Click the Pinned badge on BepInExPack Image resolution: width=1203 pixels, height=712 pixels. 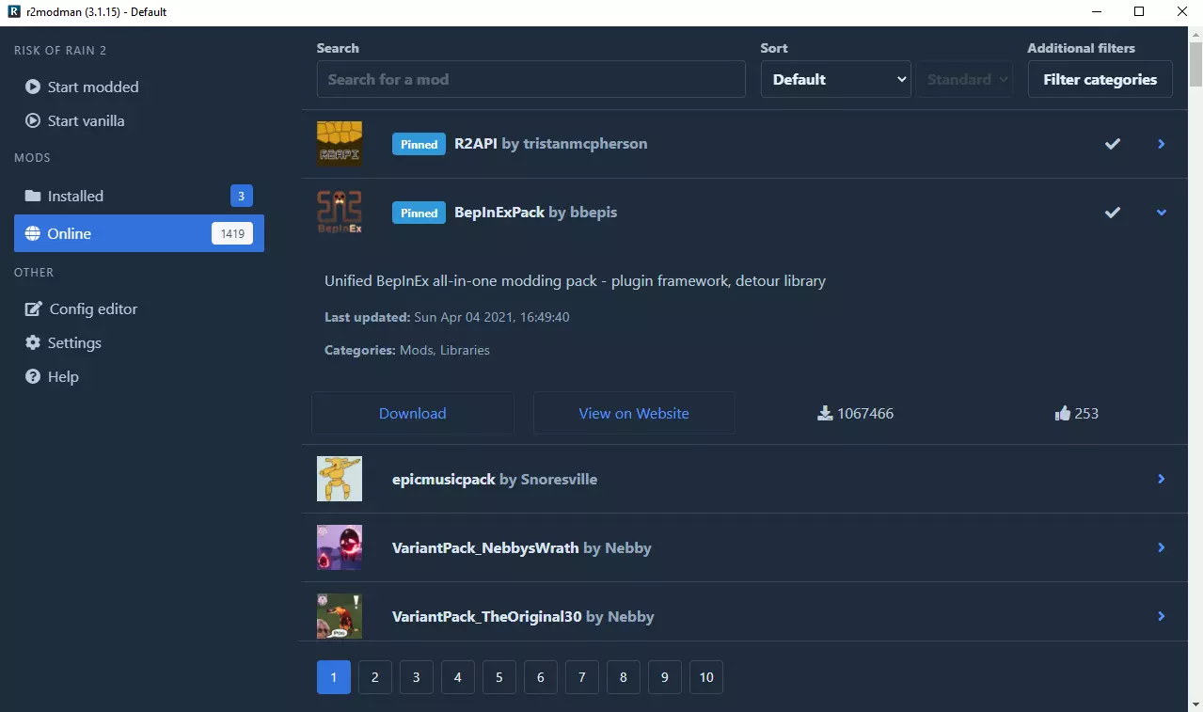coord(419,213)
